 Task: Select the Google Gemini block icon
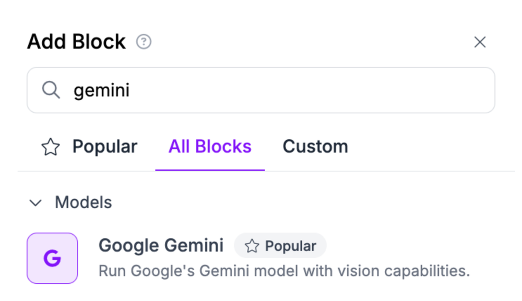coord(52,258)
